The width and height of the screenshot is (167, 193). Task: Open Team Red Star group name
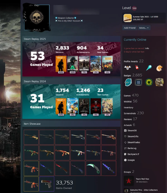pos(142,179)
